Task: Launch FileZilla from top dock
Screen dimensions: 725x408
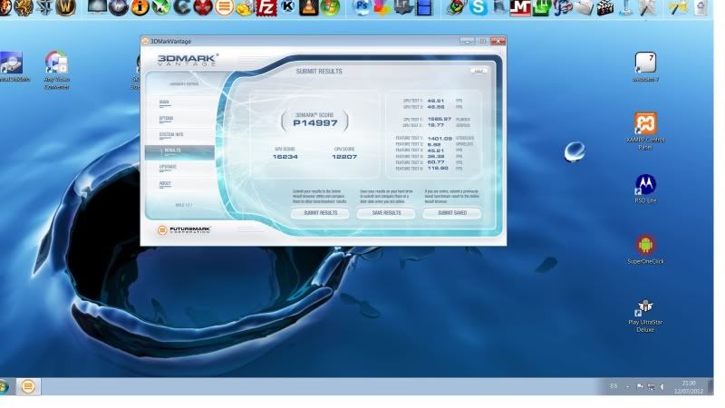Action: point(266,7)
